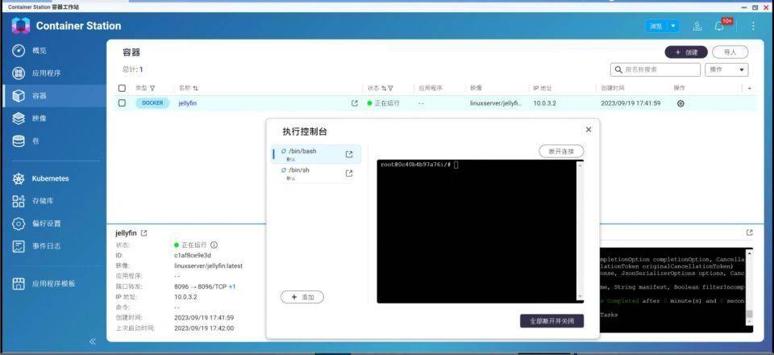The image size is (774, 355).
Task: Focus the 按名称搜索 search field
Action: 655,69
